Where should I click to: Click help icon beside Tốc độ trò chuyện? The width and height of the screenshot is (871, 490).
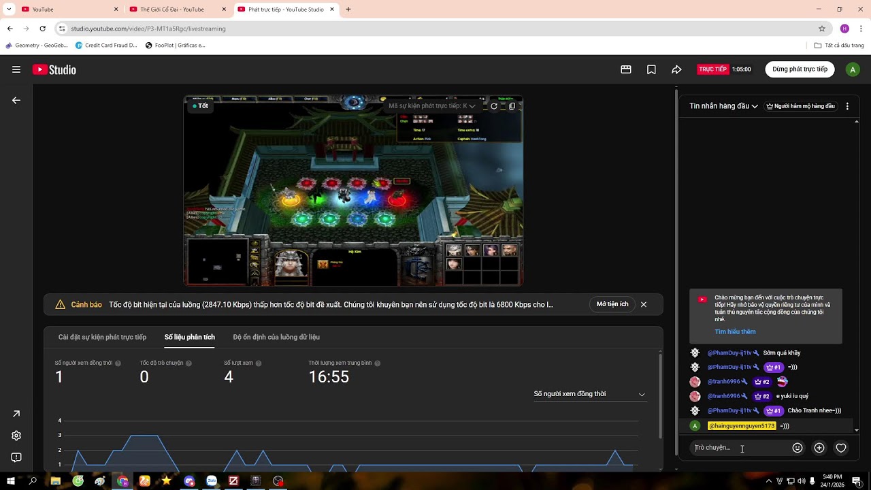click(x=188, y=363)
